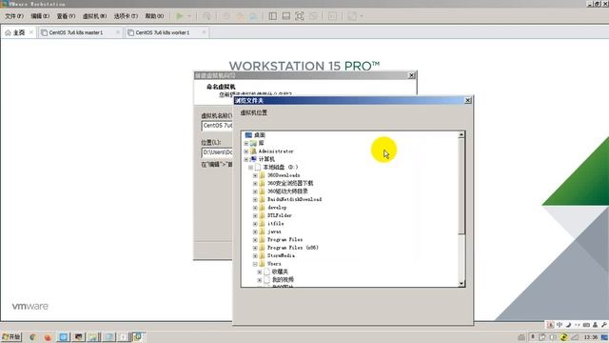Image resolution: width=609 pixels, height=343 pixels.
Task: Select the 收藏夹 favorites folder
Action: pos(280,272)
